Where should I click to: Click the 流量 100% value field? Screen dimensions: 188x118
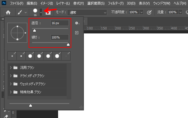(x=173, y=12)
